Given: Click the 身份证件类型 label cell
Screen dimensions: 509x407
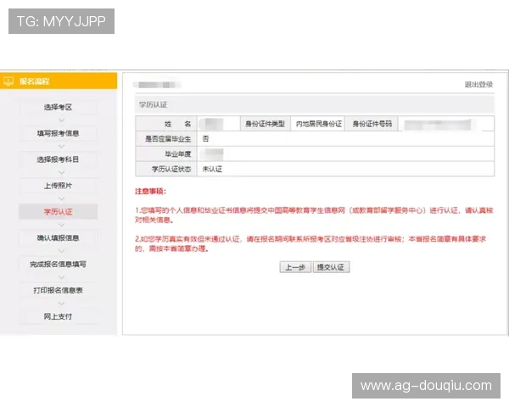Looking at the screenshot, I should (x=266, y=124).
